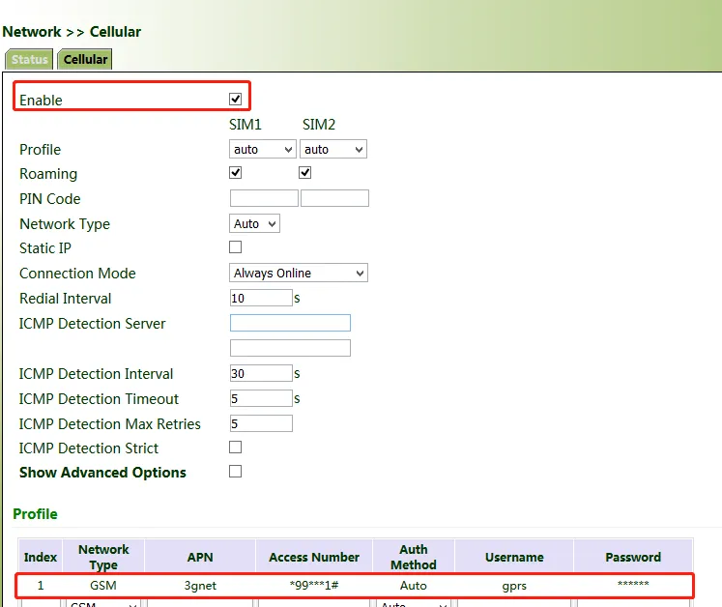Screen dimensions: 722x607
Task: Click the APN column header
Action: pos(200,557)
